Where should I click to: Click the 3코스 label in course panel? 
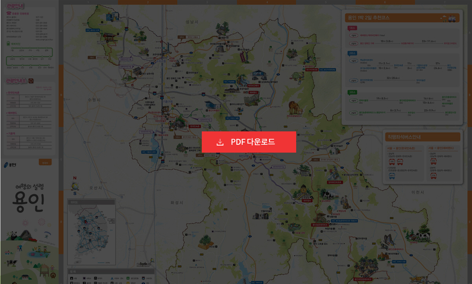(x=351, y=92)
